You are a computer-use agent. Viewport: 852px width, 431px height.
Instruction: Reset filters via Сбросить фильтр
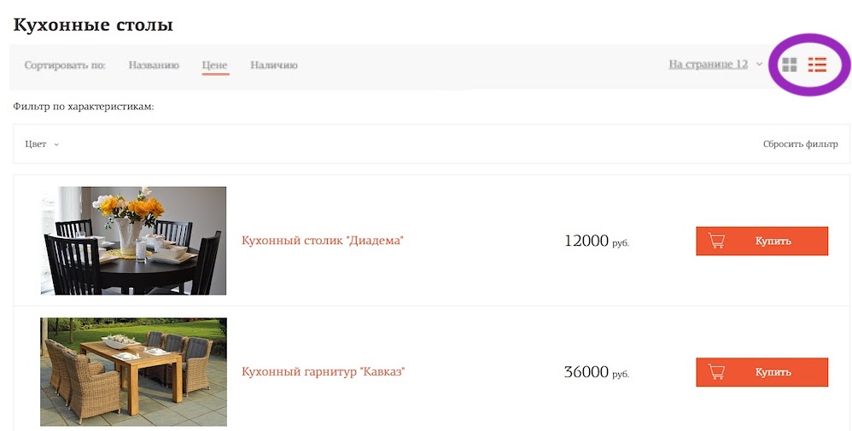point(801,144)
